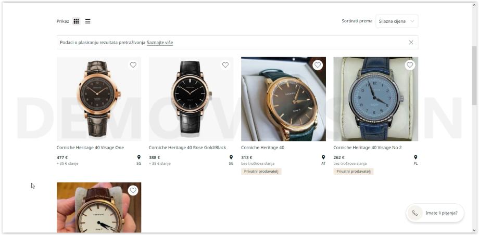Click the page scrollbar down arrow
Viewport: 479px width, 235px height.
474,230
